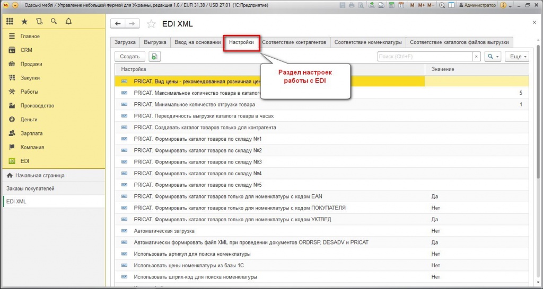
Task: Open the Соответствие контрагентов tab
Action: pyautogui.click(x=294, y=42)
